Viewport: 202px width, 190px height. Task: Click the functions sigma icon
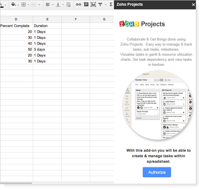pyautogui.click(x=111, y=5)
